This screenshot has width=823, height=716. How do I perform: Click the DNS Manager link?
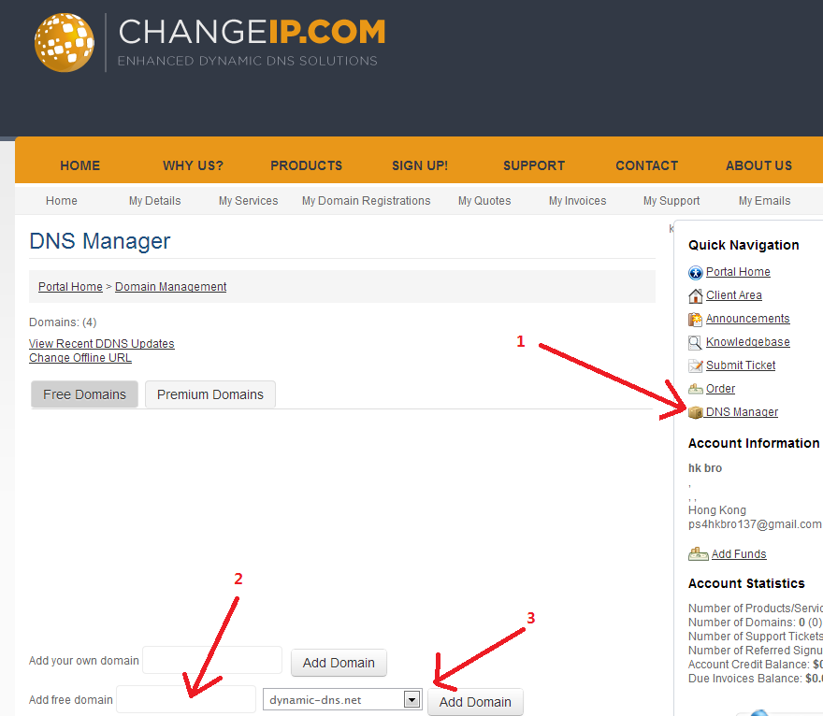[742, 412]
